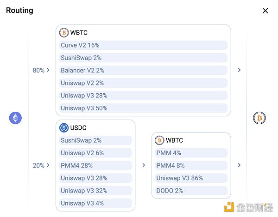Image resolution: width=278 pixels, height=217 pixels.
Task: Select the Uniswap V3 50% row
Action: tap(143, 108)
